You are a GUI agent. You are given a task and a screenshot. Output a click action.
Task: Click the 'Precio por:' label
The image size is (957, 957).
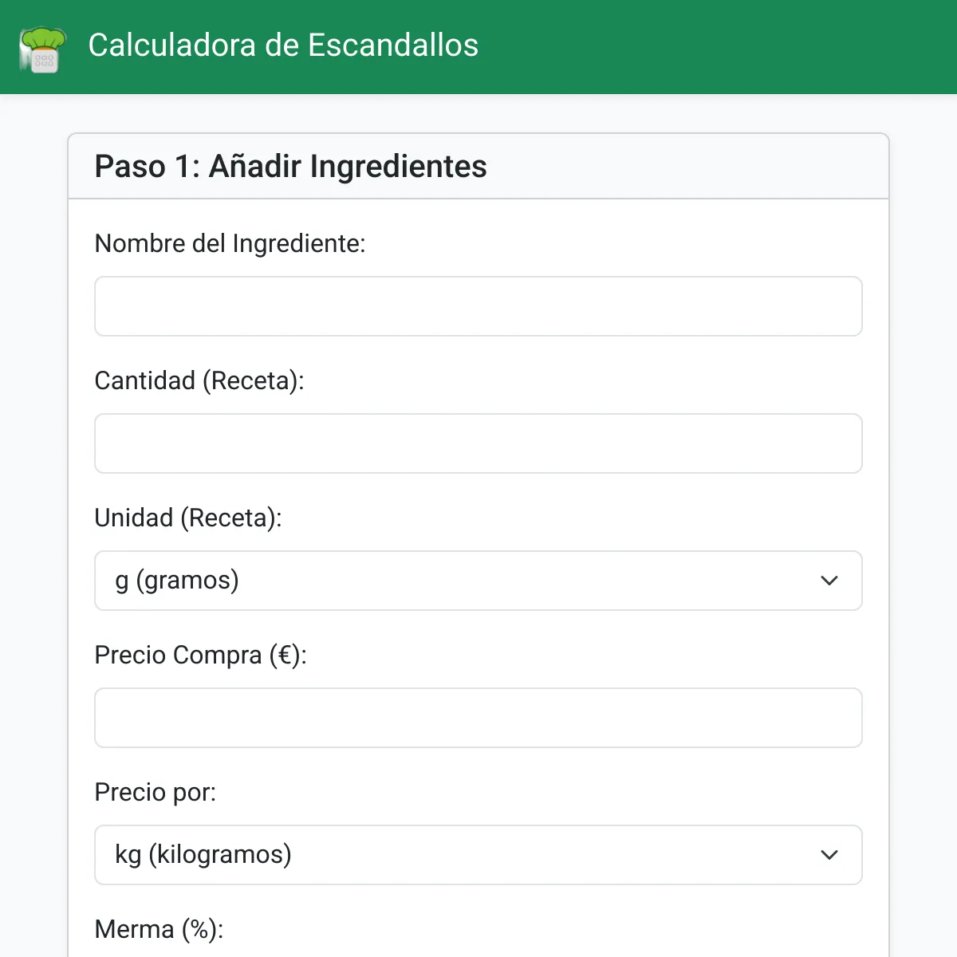tap(156, 792)
